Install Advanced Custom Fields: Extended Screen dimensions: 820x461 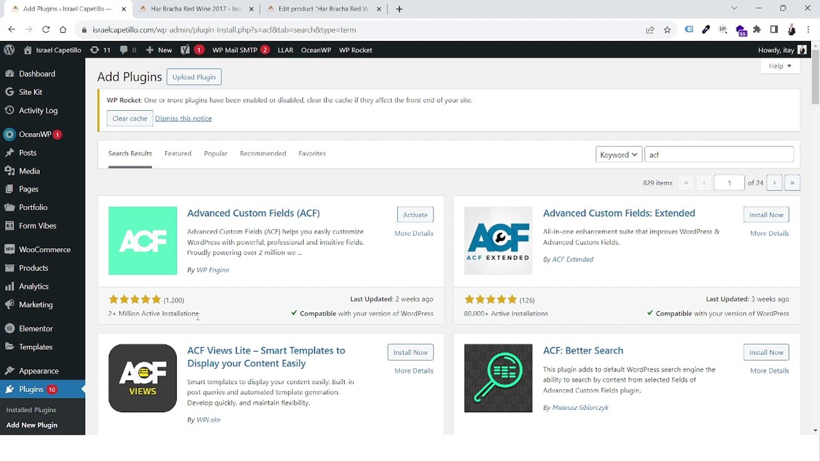click(x=766, y=214)
